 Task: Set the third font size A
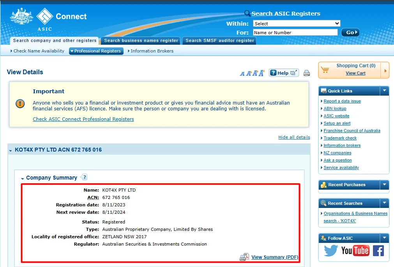tap(255, 73)
